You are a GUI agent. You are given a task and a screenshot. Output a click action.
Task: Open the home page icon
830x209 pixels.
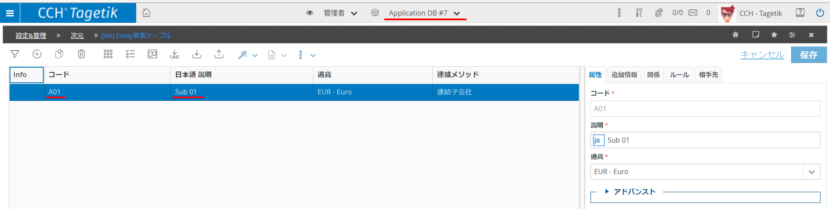(x=147, y=13)
